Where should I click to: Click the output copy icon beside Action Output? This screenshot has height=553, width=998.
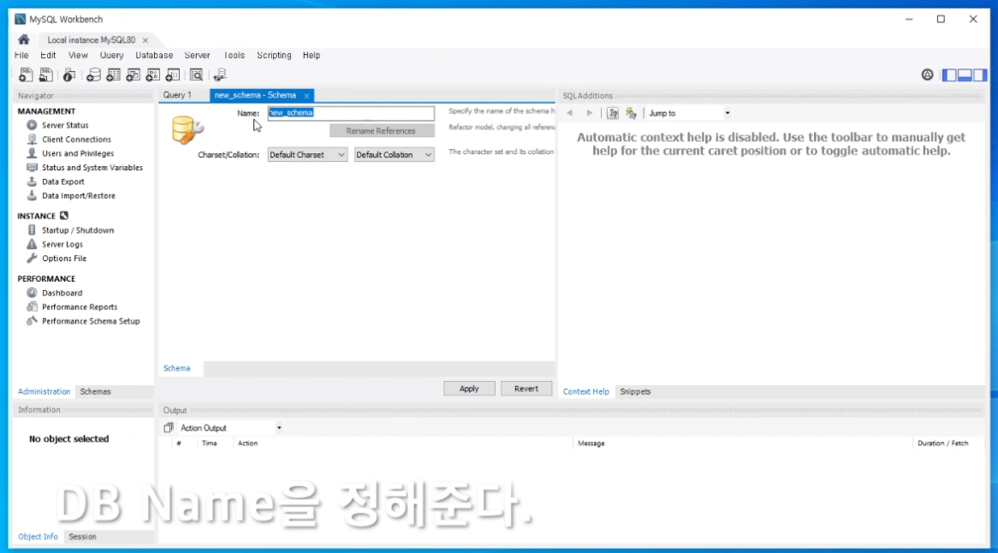coord(169,428)
